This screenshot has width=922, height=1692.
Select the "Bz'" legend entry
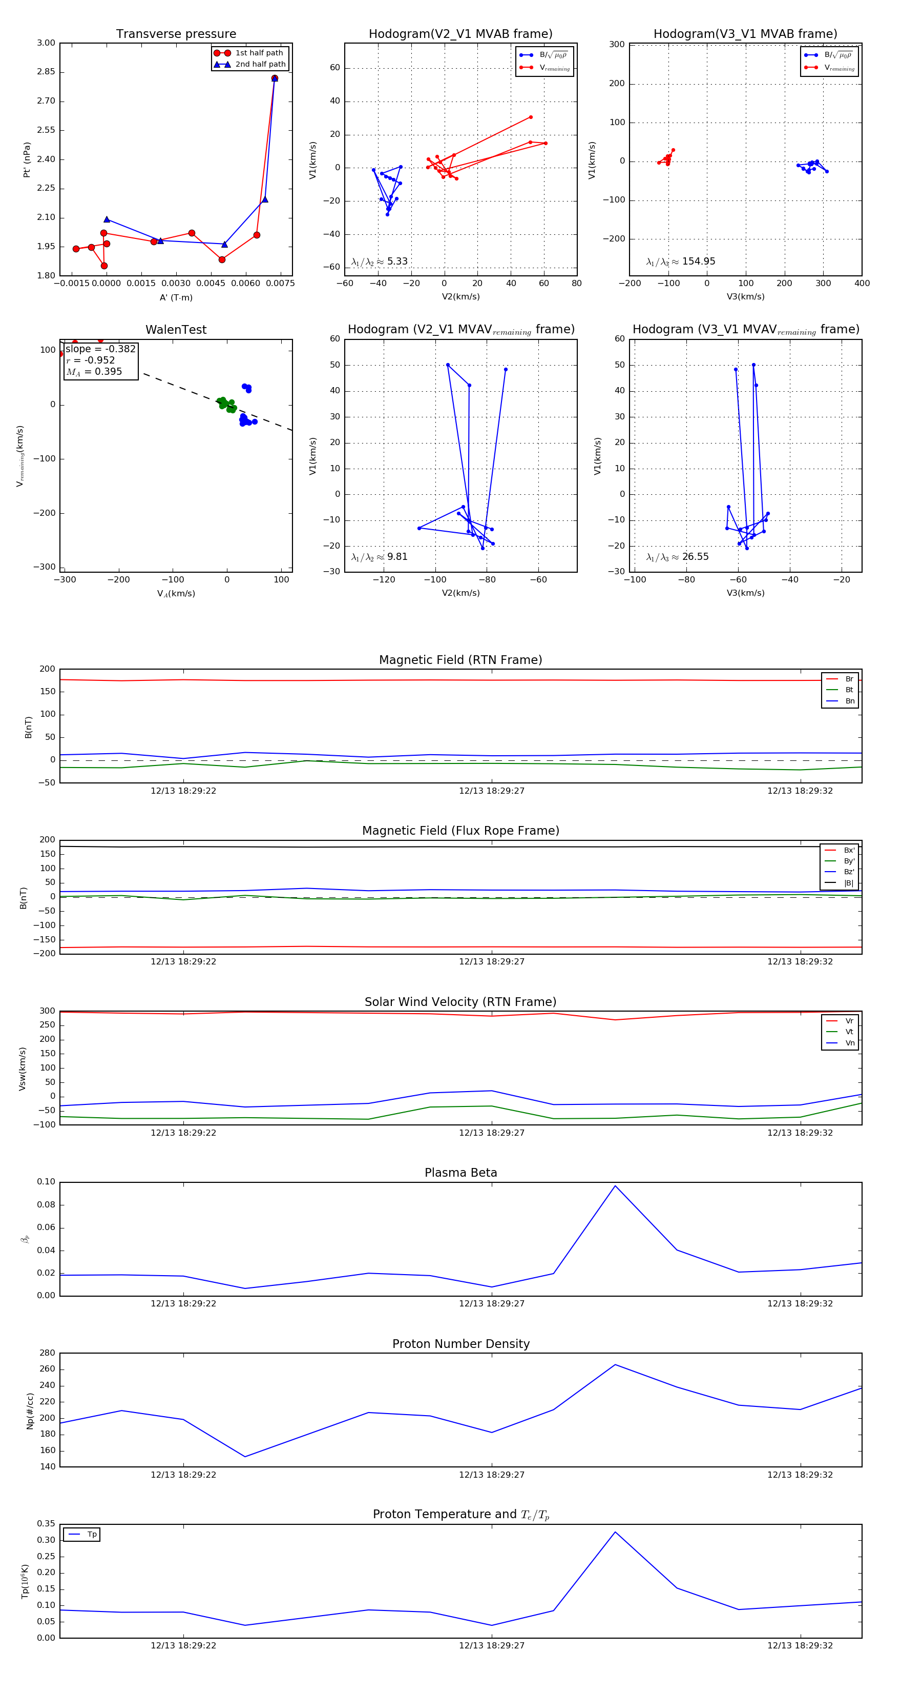(840, 872)
